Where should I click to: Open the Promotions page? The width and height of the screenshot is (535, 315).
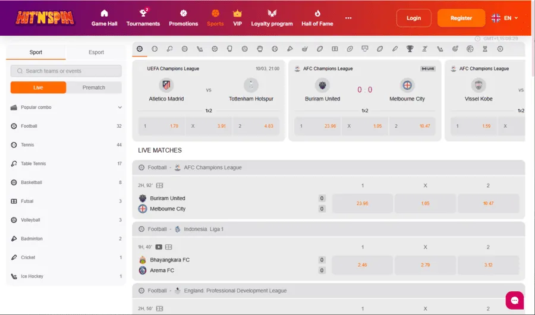click(x=183, y=18)
